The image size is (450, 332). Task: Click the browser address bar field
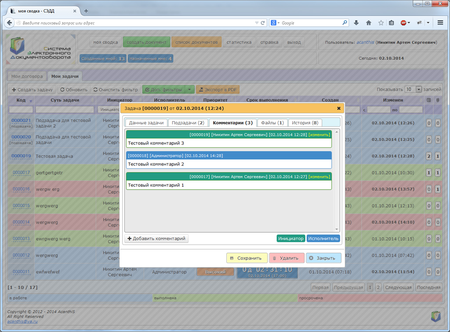138,23
